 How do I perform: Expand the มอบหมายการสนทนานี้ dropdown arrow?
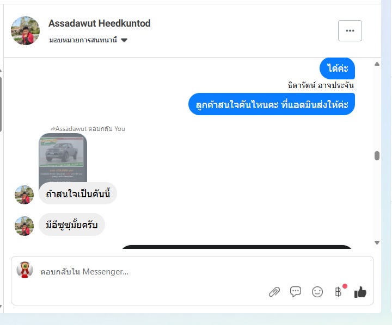(x=124, y=40)
